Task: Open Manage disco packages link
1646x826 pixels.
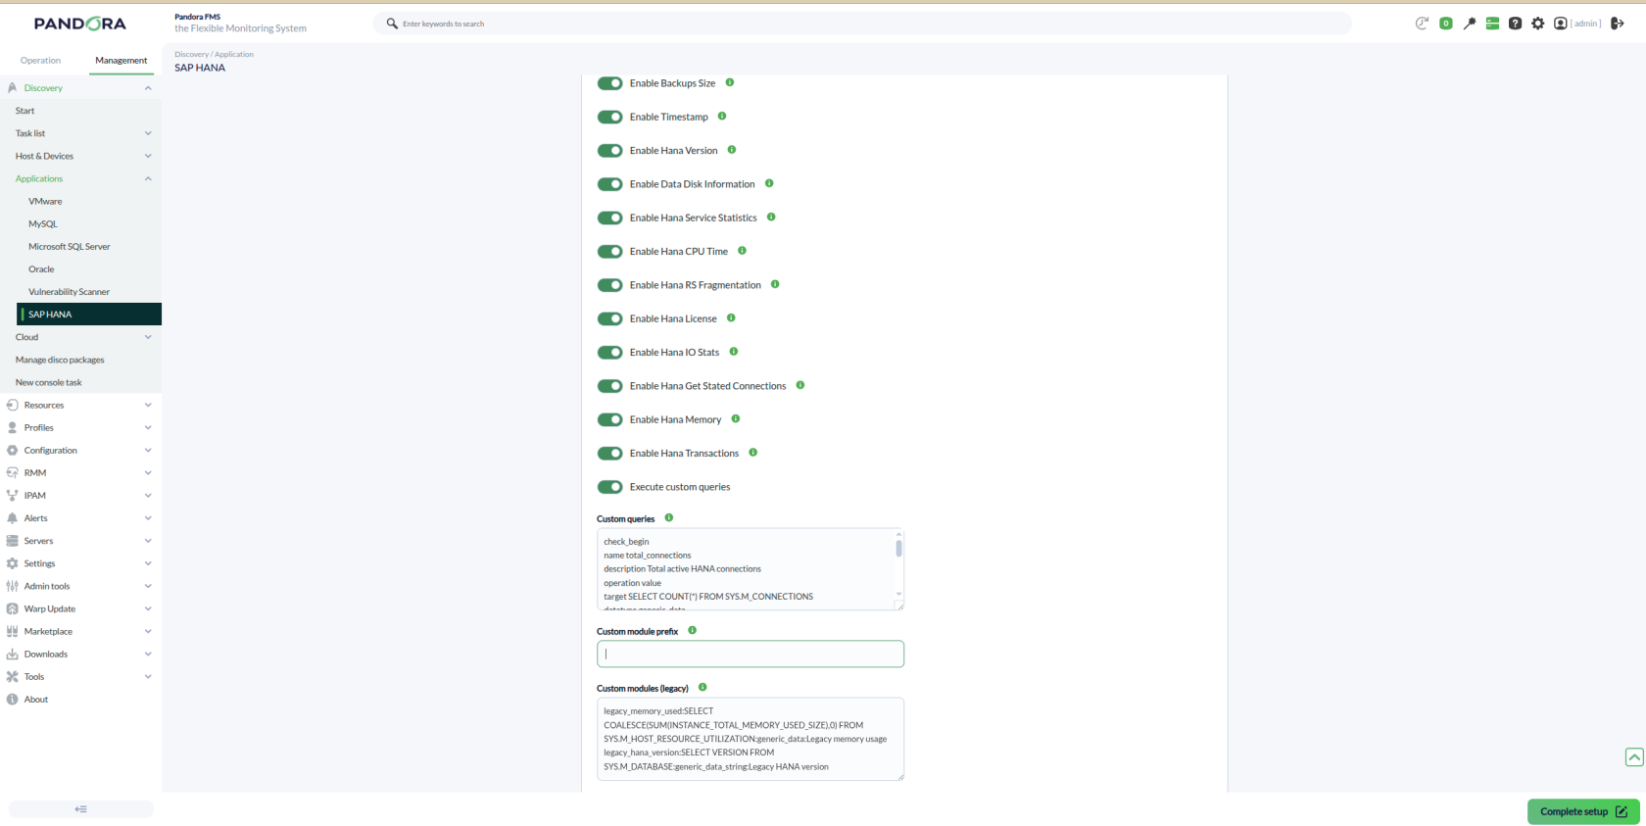Action: coord(60,360)
